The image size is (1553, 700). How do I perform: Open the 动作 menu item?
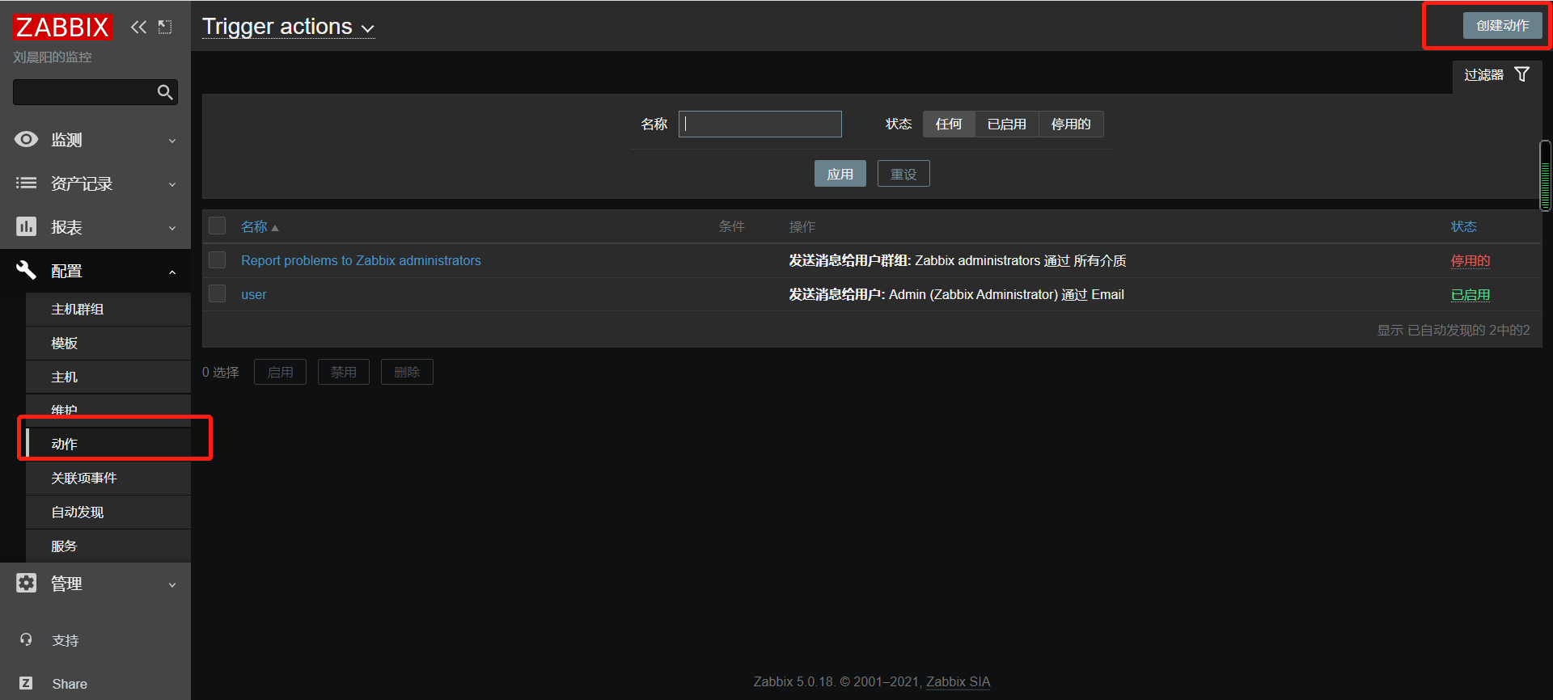tap(108, 444)
